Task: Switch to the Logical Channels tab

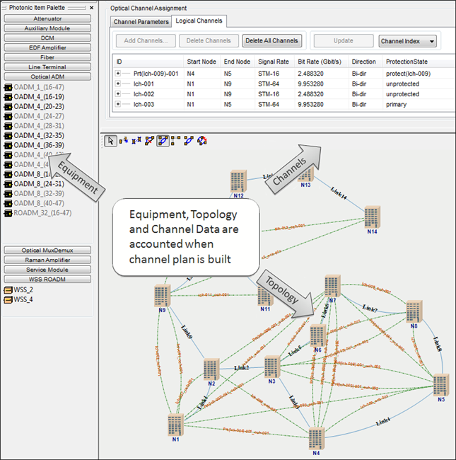Action: click(199, 21)
